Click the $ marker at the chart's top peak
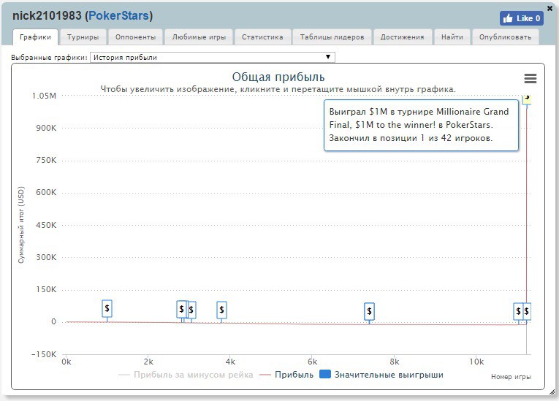 (526, 98)
